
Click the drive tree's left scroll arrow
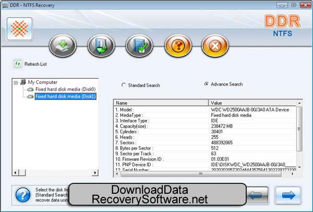click(15, 172)
